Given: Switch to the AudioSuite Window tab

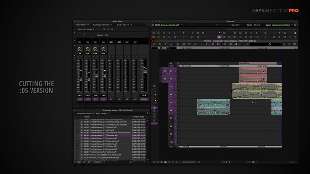Looking at the screenshot, I should click(101, 25).
